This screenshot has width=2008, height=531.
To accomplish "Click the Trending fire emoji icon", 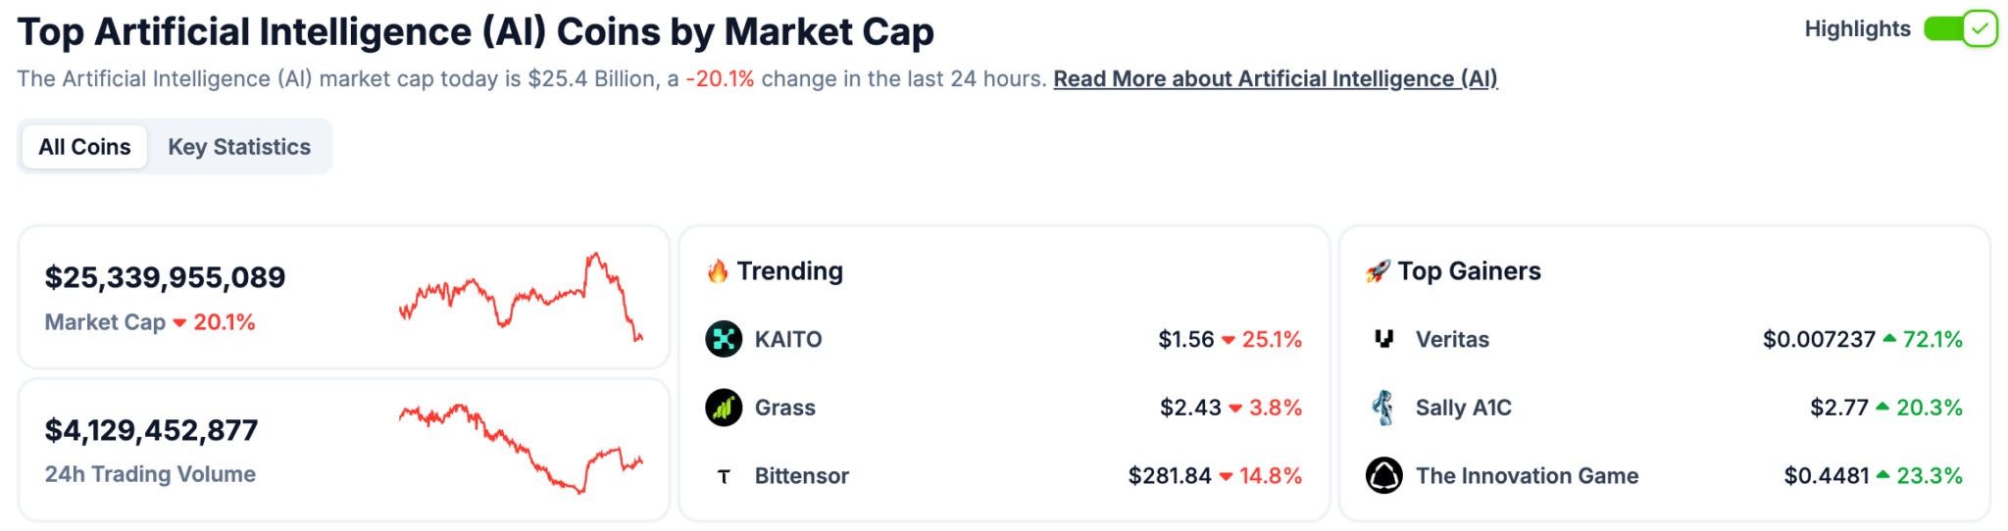I will (x=718, y=271).
